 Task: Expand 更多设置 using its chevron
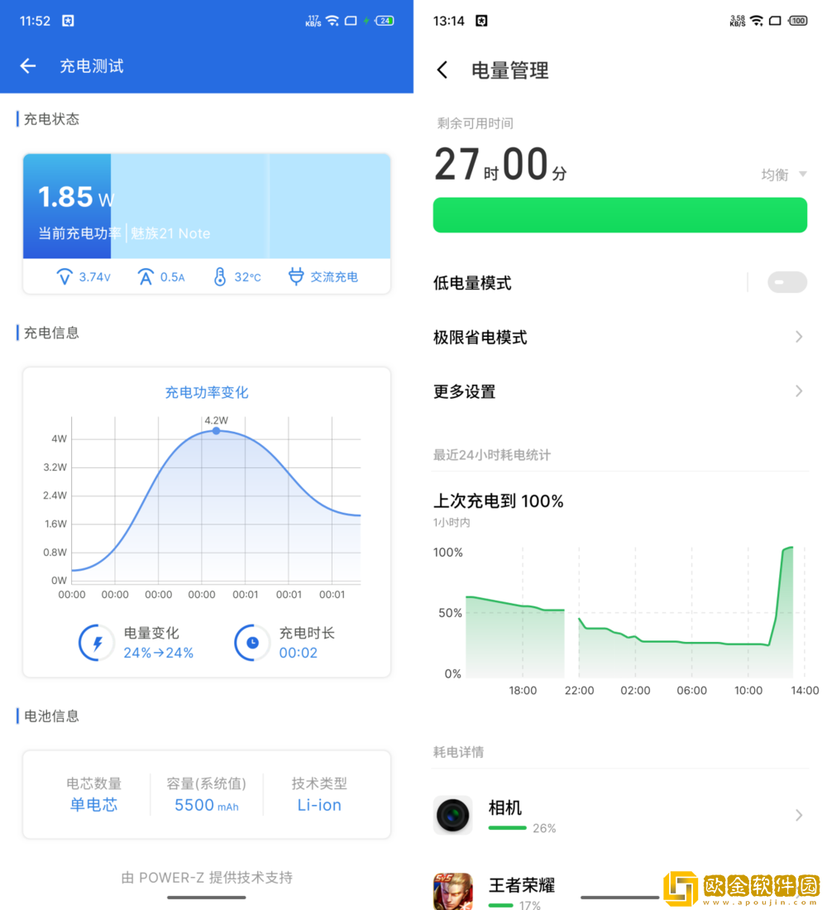[798, 391]
